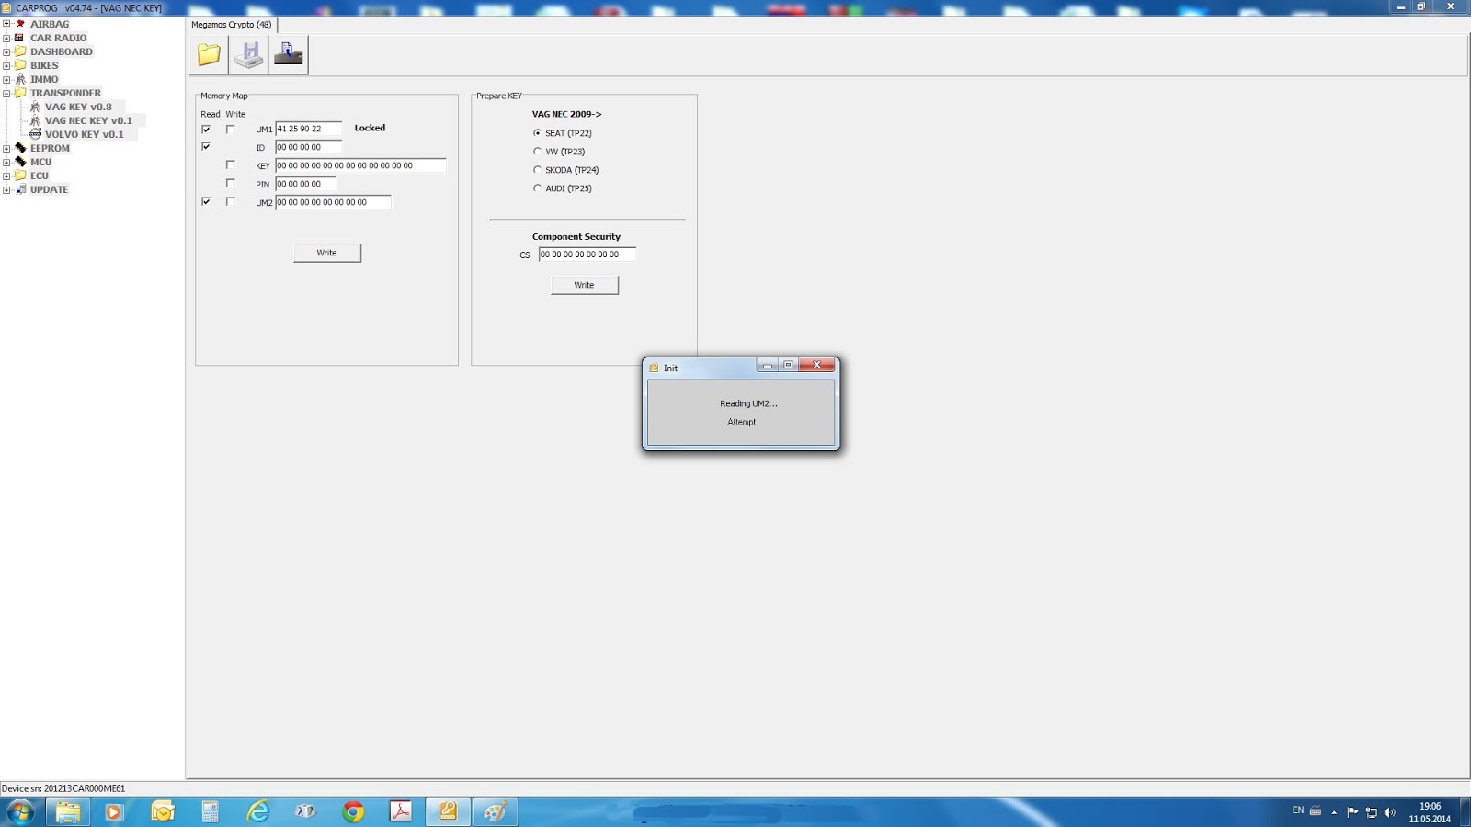
Task: Click the read-from-device toolbar icon
Action: (288, 54)
